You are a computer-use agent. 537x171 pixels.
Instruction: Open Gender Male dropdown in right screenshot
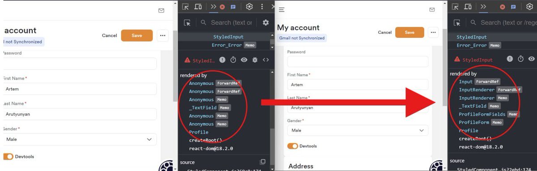(358, 130)
